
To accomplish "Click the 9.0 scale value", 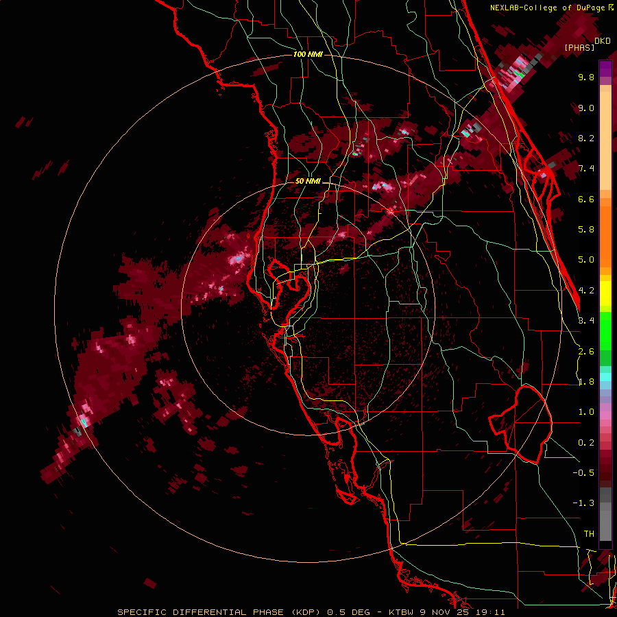I will [x=586, y=108].
